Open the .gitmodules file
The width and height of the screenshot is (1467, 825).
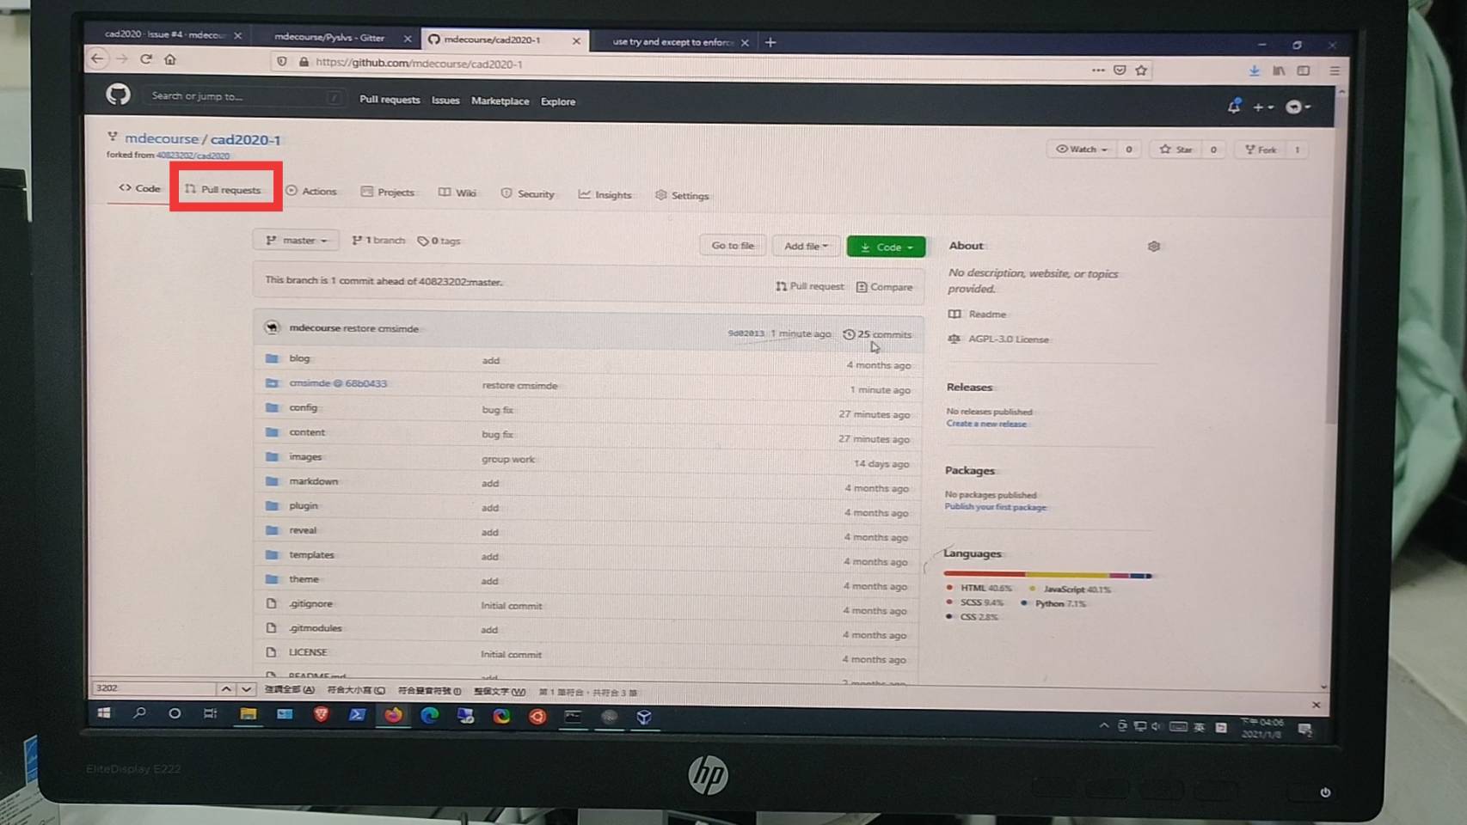[316, 628]
